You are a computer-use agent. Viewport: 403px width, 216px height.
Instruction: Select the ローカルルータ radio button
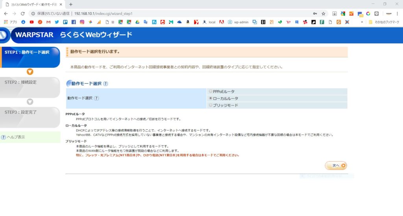click(211, 98)
